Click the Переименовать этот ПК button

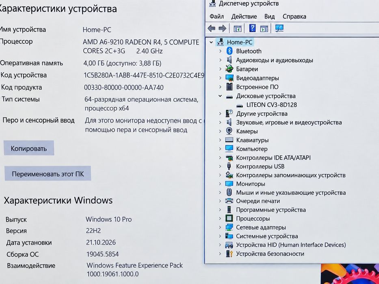[x=48, y=174]
